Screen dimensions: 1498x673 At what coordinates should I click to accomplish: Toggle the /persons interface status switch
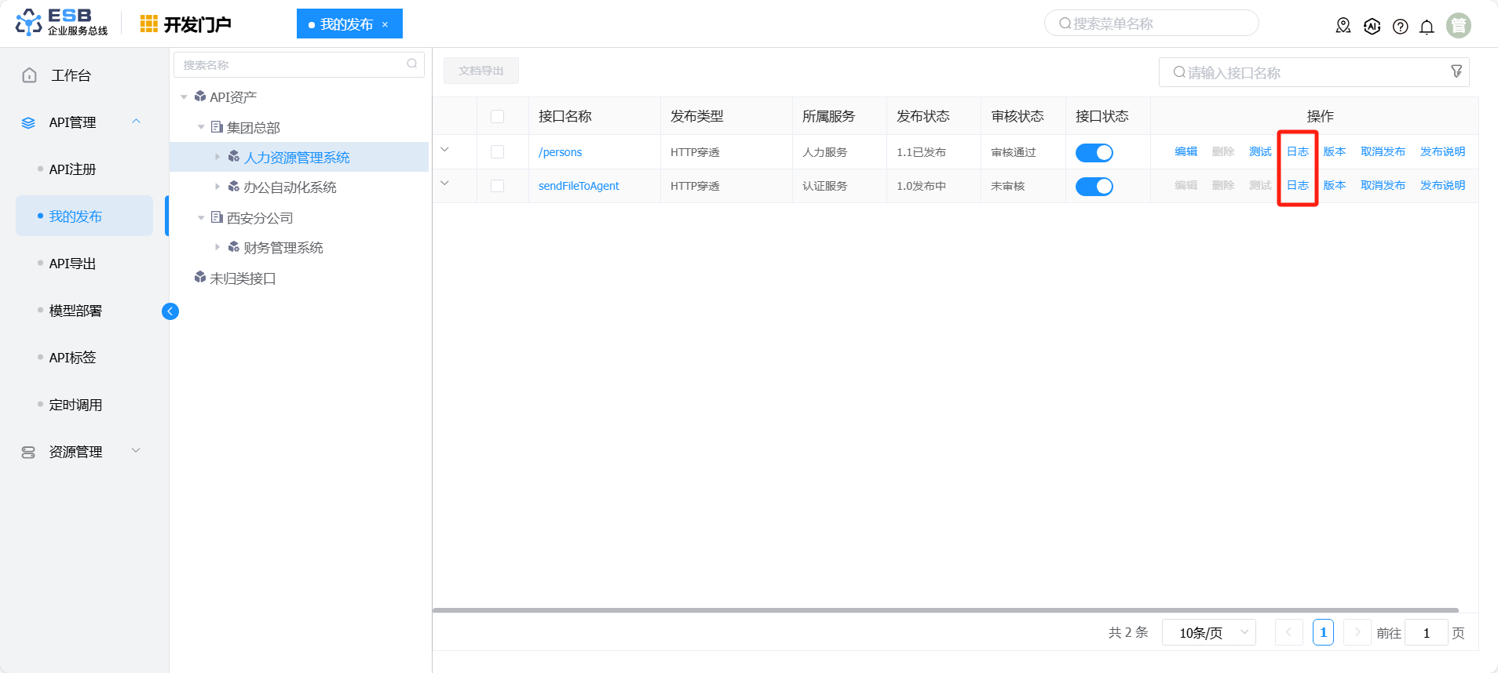tap(1094, 153)
